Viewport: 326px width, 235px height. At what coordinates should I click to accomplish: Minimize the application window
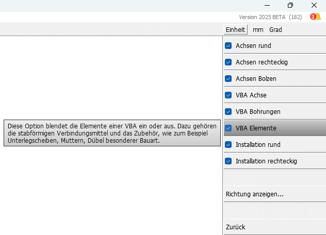pos(266,5)
